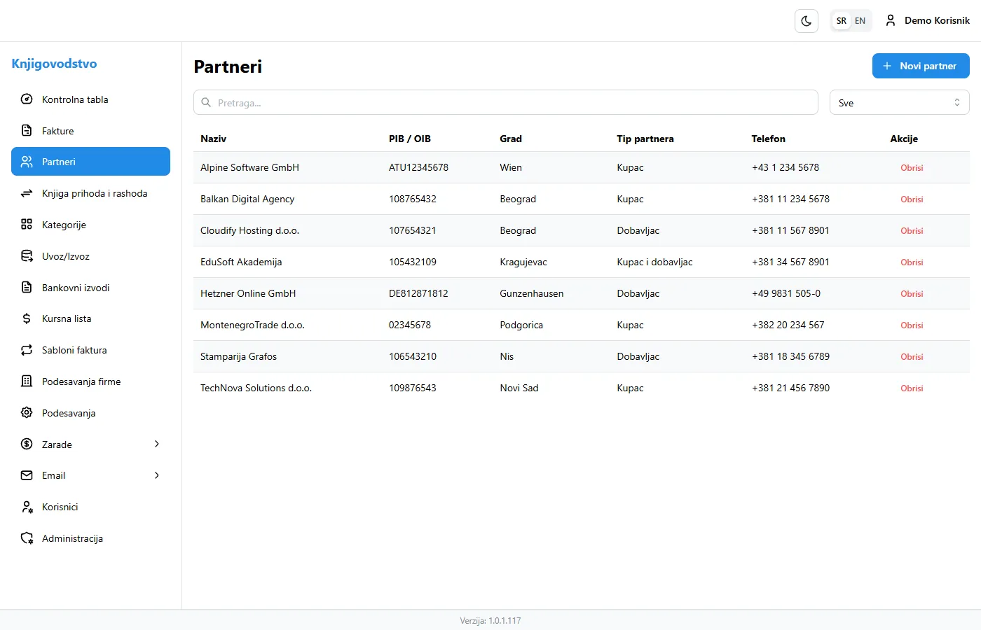This screenshot has width=981, height=630.
Task: Open Bankovni izvodi from the sidebar
Action: point(74,287)
